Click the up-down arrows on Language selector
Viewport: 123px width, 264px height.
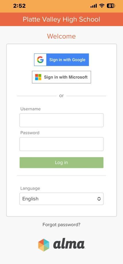[x=99, y=199]
